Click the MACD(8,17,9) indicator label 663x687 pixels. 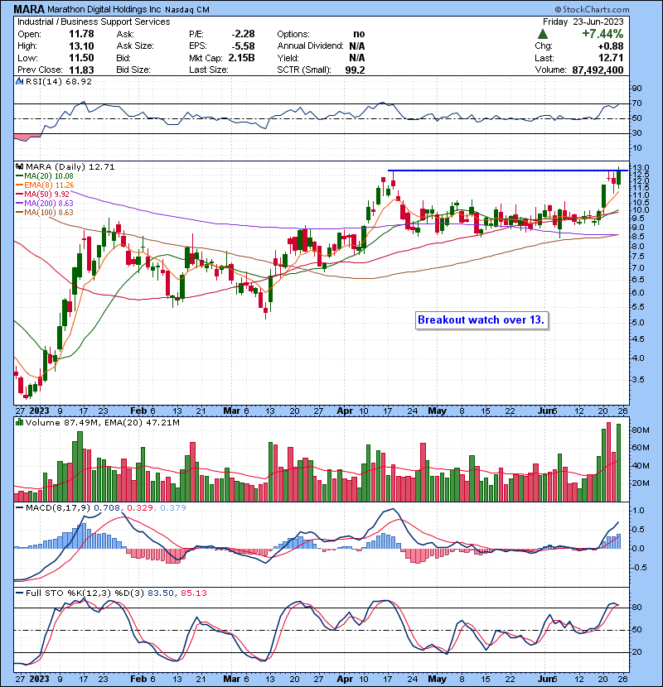tap(58, 507)
